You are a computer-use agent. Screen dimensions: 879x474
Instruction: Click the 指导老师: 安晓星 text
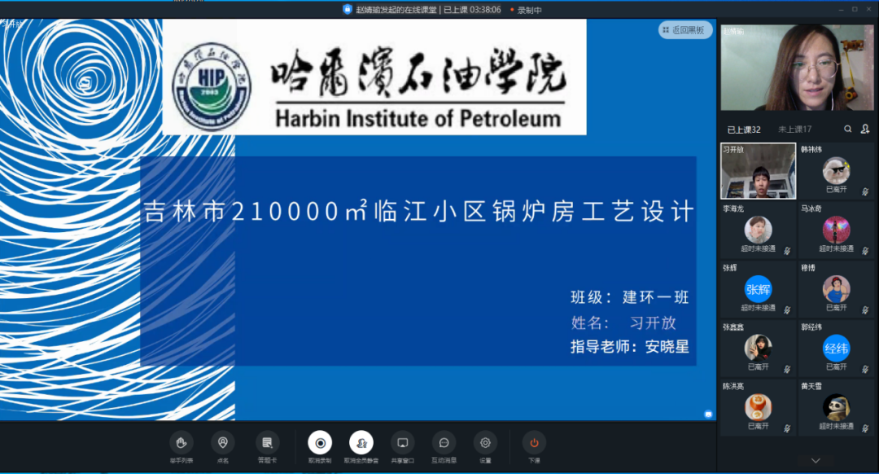click(629, 347)
